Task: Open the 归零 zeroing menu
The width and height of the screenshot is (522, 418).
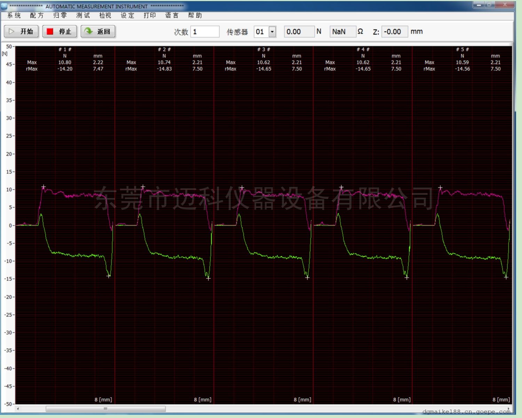Action: point(60,15)
